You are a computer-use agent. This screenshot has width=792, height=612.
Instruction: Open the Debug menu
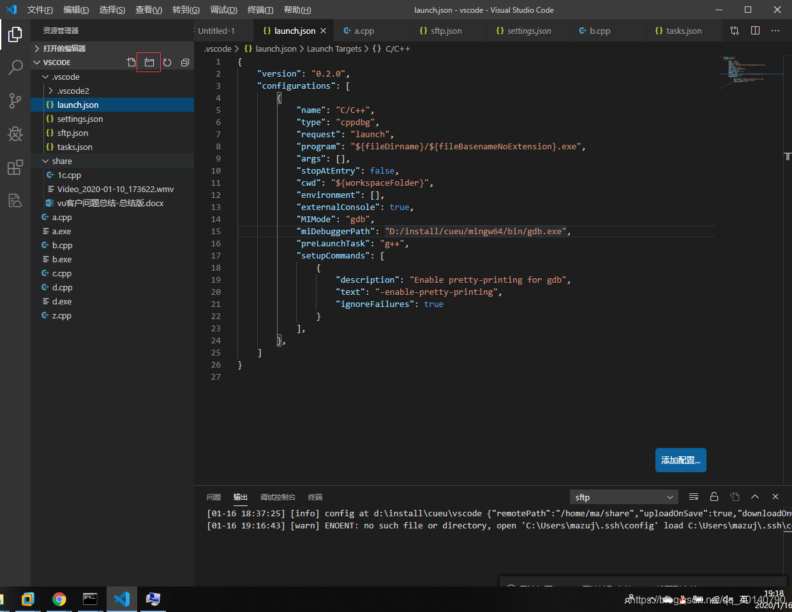223,10
